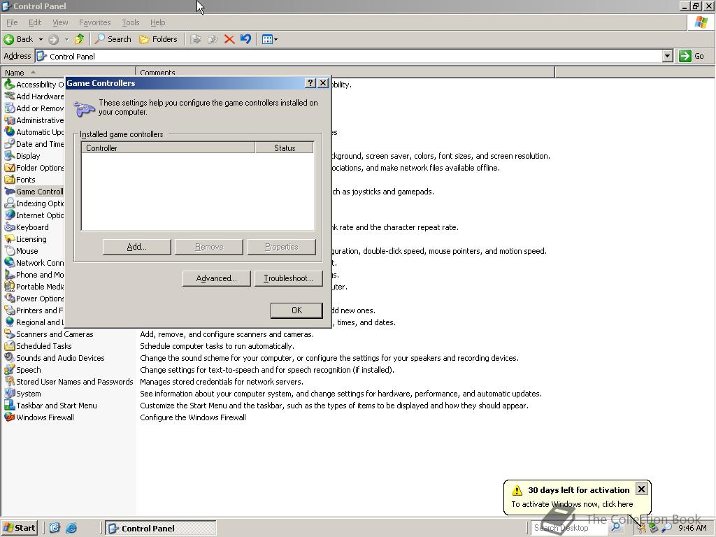
Task: Click 'Configure the Windows Firewall' comment text
Action: point(193,417)
